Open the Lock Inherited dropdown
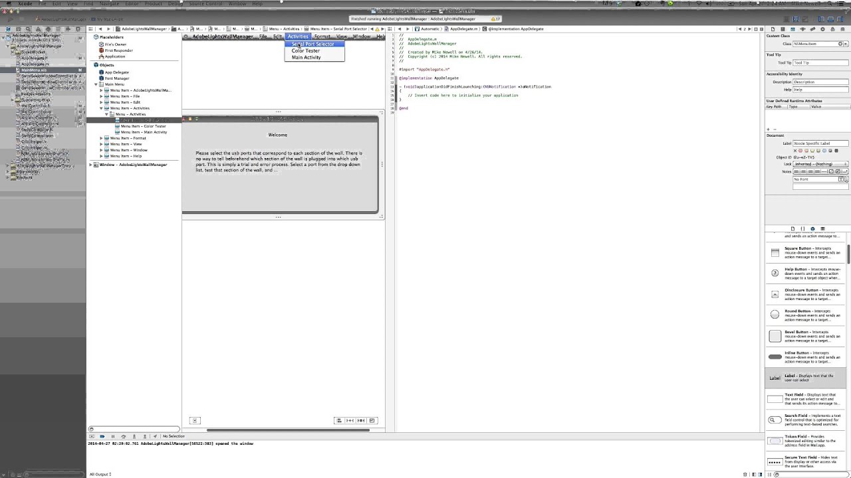The image size is (851, 478). 820,164
